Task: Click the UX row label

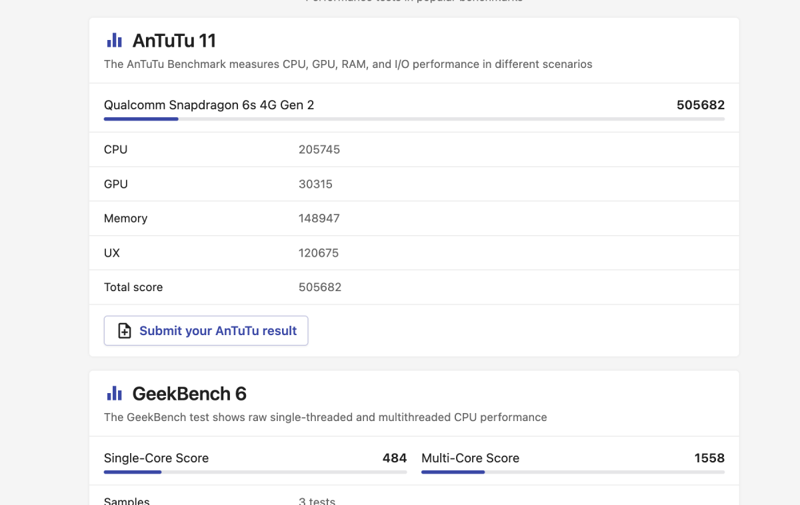Action: [x=112, y=253]
